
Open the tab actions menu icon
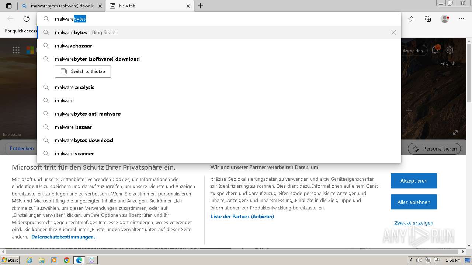click(x=9, y=6)
